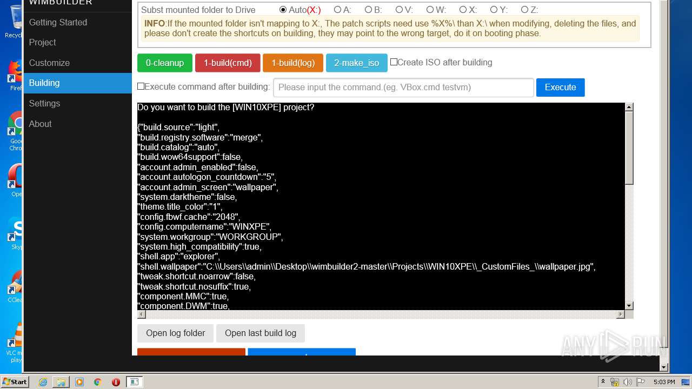Viewport: 692px width, 389px height.
Task: Click the "build.source":"light" console line
Action: click(178, 128)
